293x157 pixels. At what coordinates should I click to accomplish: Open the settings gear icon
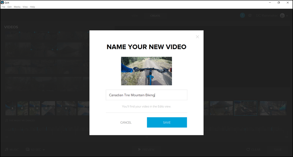click(250, 15)
